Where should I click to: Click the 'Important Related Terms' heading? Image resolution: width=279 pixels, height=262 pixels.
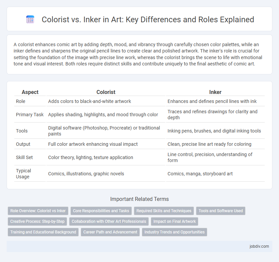click(139, 199)
